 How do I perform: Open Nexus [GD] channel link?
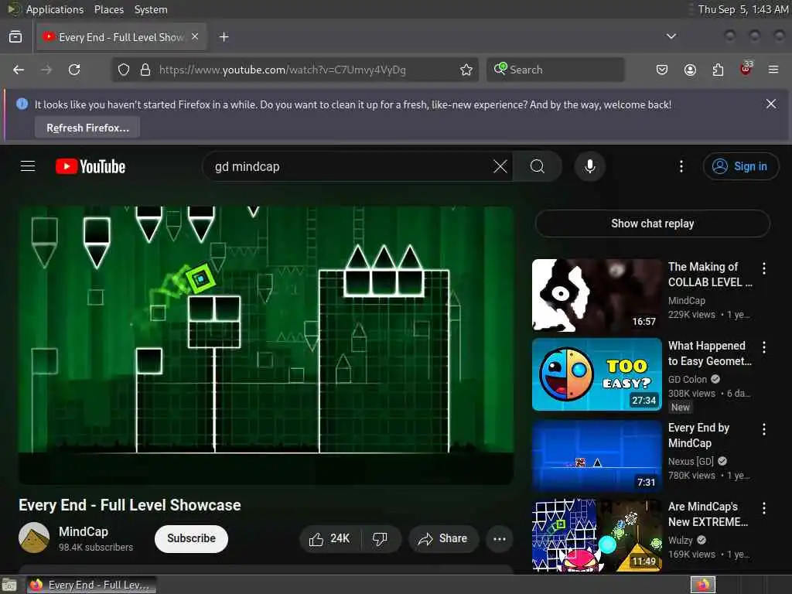(691, 461)
